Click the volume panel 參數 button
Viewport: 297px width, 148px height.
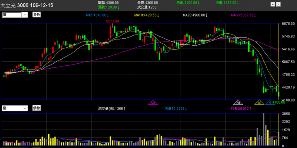[x=37, y=108]
